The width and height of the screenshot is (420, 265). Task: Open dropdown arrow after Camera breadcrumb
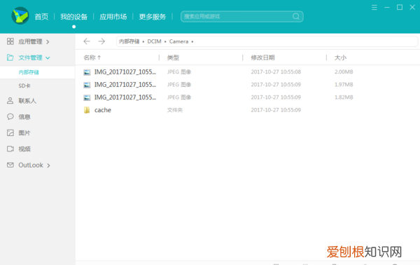192,41
